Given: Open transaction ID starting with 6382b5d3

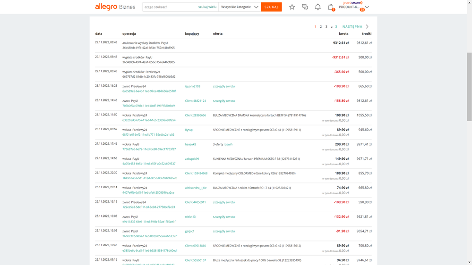Looking at the screenshot, I should pyautogui.click(x=149, y=120).
